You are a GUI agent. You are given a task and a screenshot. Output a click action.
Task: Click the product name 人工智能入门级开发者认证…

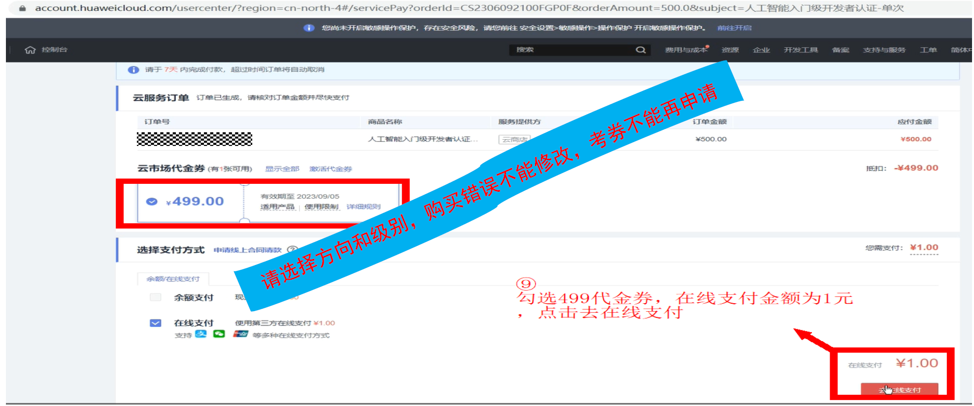(x=423, y=139)
